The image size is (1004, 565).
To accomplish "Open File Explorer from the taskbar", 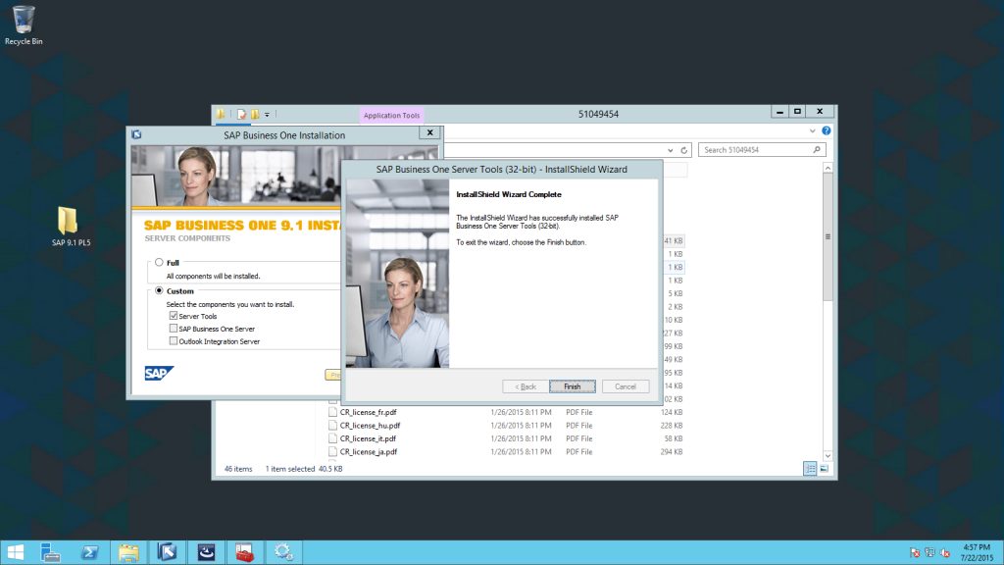I will coord(128,552).
